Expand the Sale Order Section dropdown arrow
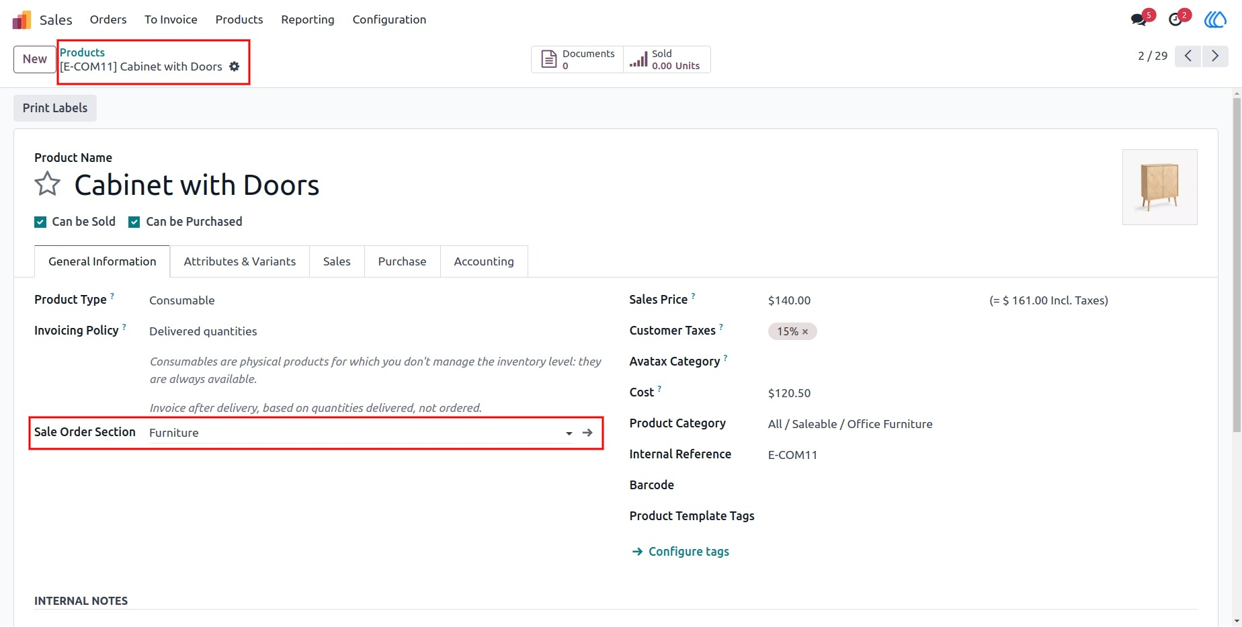The height and width of the screenshot is (627, 1242). coord(569,433)
